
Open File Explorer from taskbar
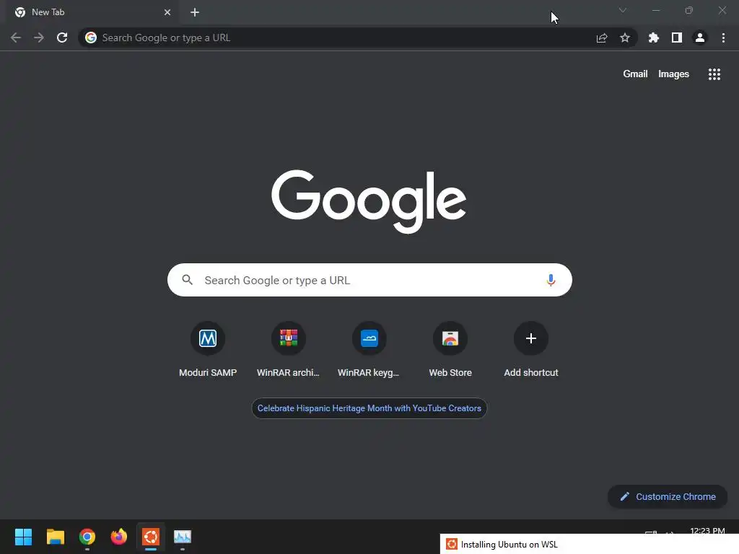[x=55, y=537]
